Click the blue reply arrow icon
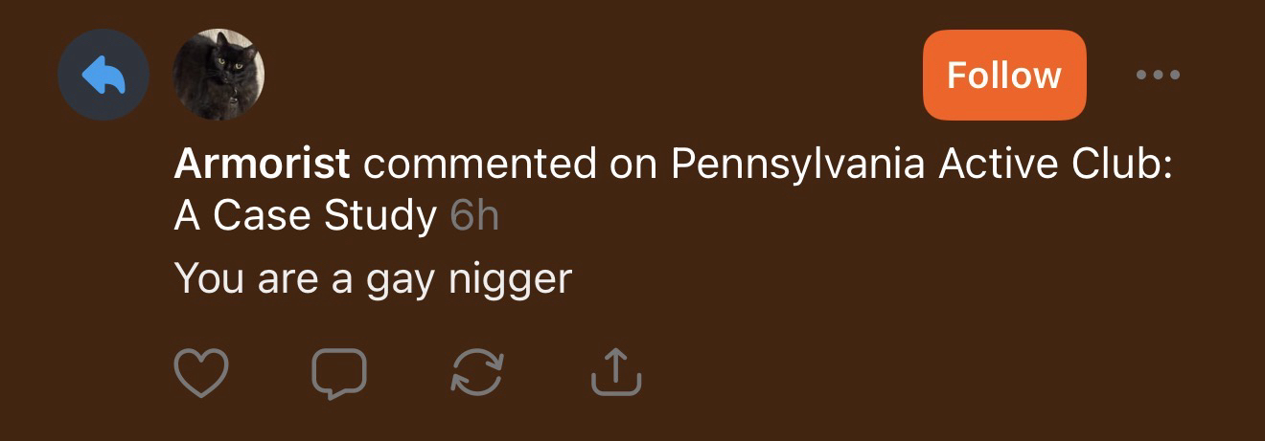1265x441 pixels. click(x=103, y=75)
